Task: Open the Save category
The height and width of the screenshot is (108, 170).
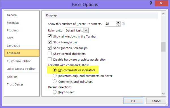Action: 22,38
